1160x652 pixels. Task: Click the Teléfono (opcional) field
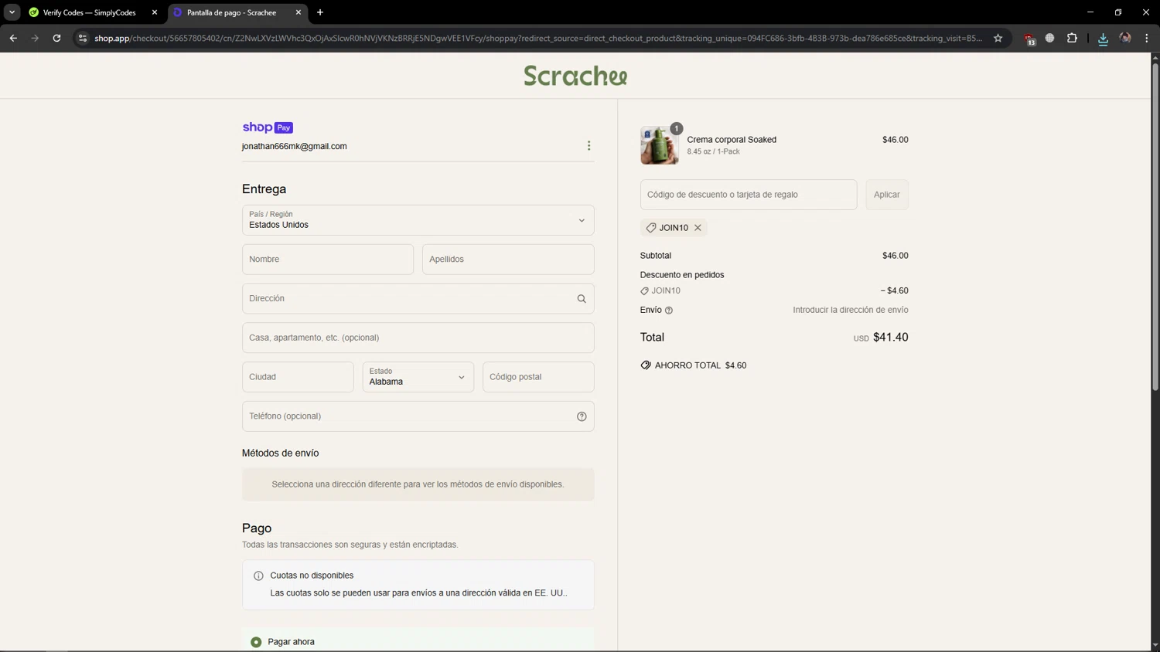[418, 416]
